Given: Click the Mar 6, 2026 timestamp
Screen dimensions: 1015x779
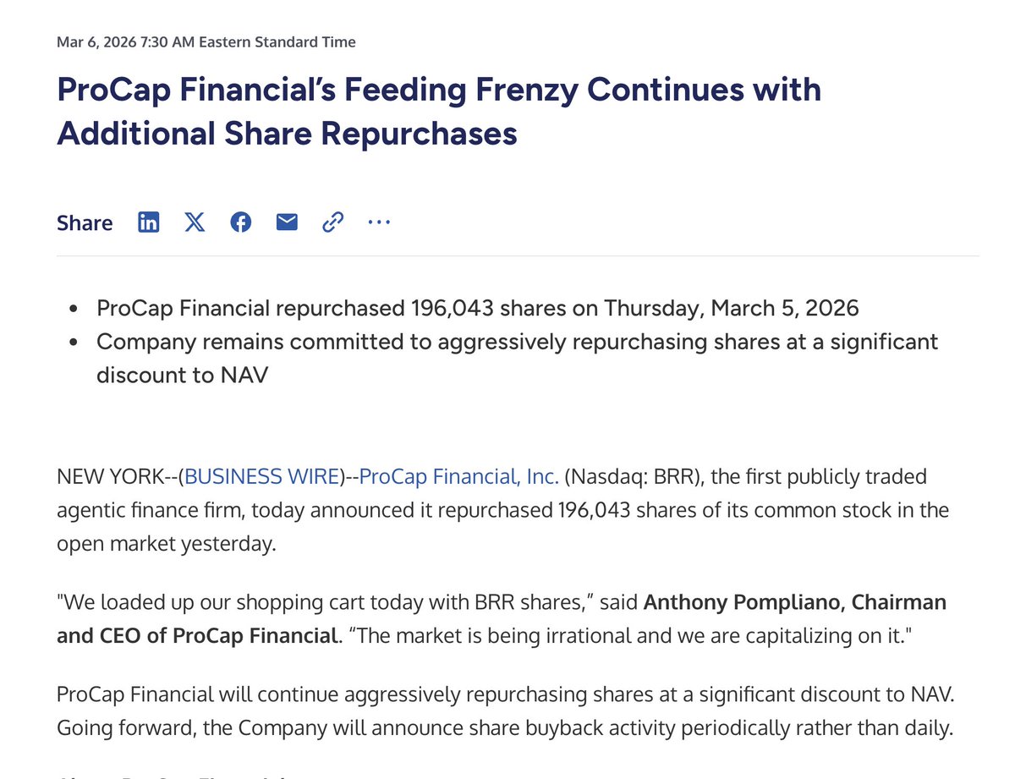Looking at the screenshot, I should (206, 41).
